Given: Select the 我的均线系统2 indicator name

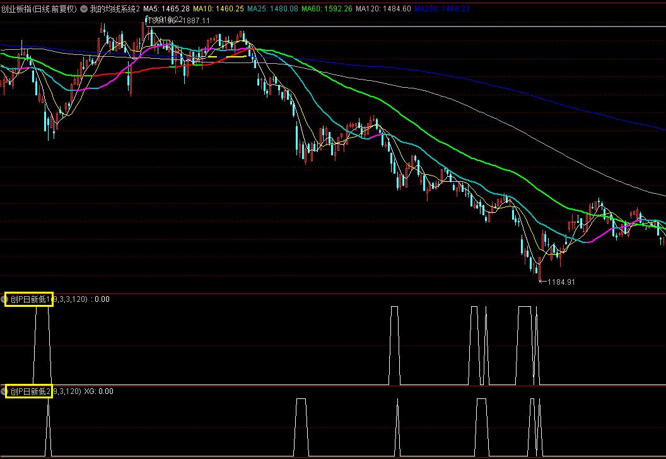Looking at the screenshot, I should (115, 9).
